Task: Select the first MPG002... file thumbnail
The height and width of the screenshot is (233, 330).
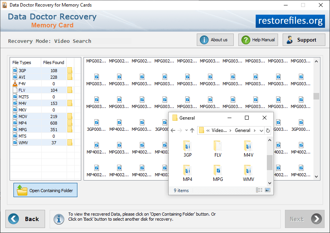Action: click(96, 61)
